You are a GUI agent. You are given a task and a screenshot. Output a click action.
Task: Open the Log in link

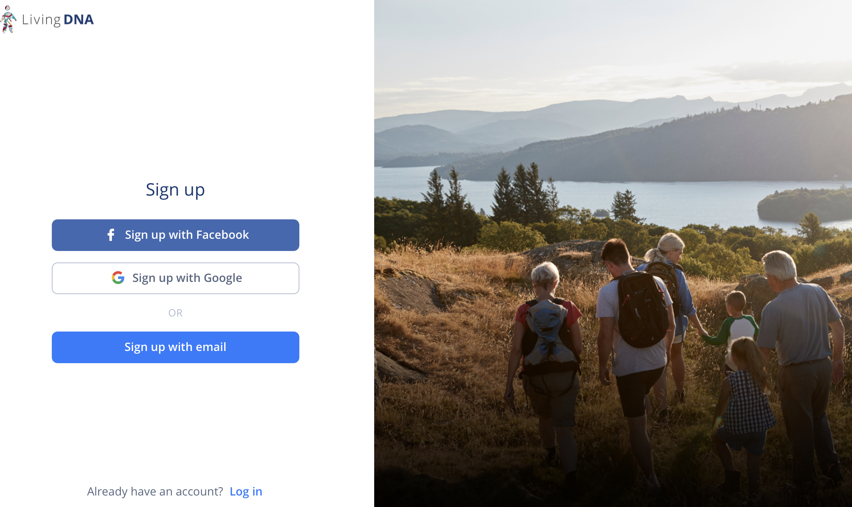[x=246, y=492]
